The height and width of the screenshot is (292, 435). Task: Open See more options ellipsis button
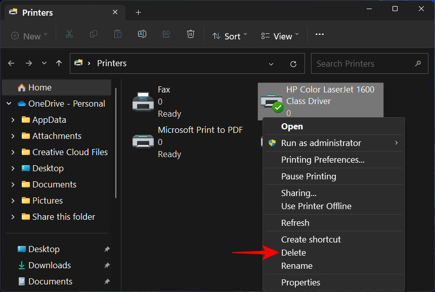point(319,35)
